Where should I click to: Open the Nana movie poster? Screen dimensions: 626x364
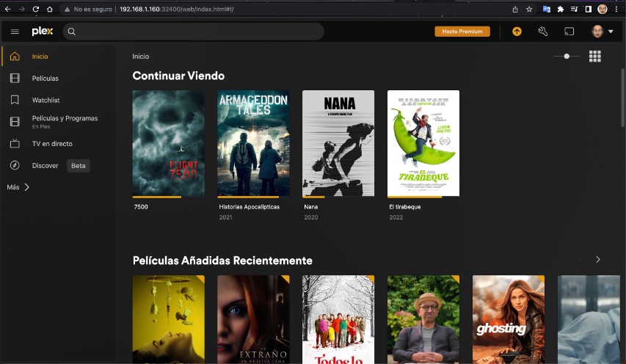click(x=338, y=144)
